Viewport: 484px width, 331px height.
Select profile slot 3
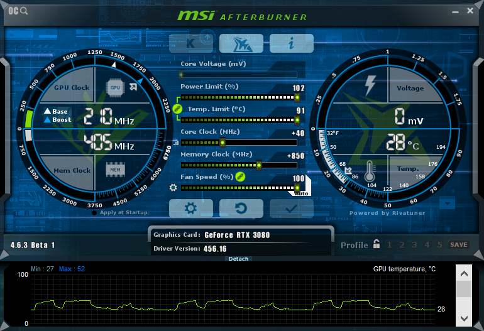pyautogui.click(x=415, y=245)
